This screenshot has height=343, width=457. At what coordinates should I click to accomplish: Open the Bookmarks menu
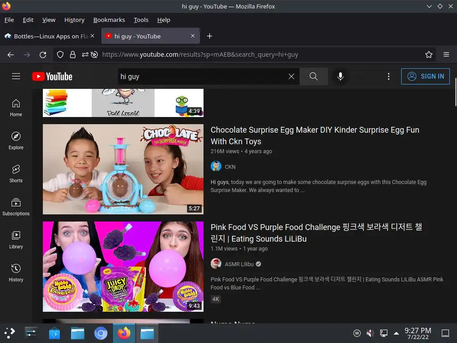click(109, 20)
